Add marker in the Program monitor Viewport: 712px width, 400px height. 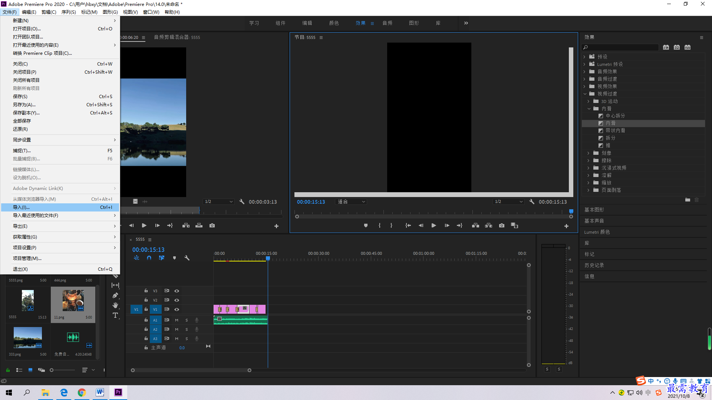(x=366, y=226)
